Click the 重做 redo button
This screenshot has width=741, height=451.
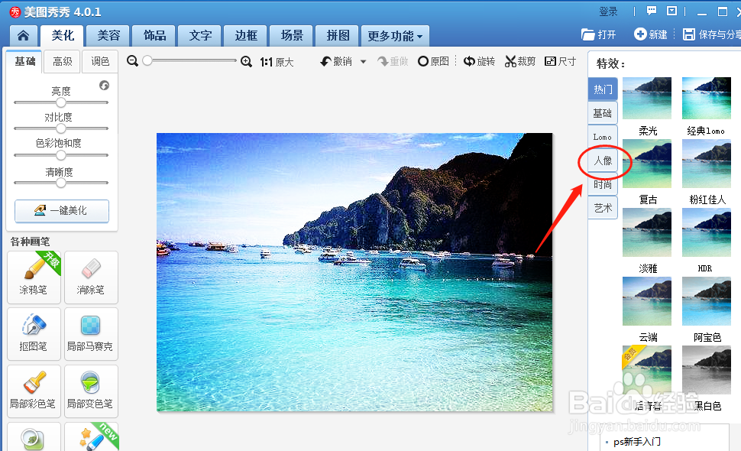(x=393, y=61)
